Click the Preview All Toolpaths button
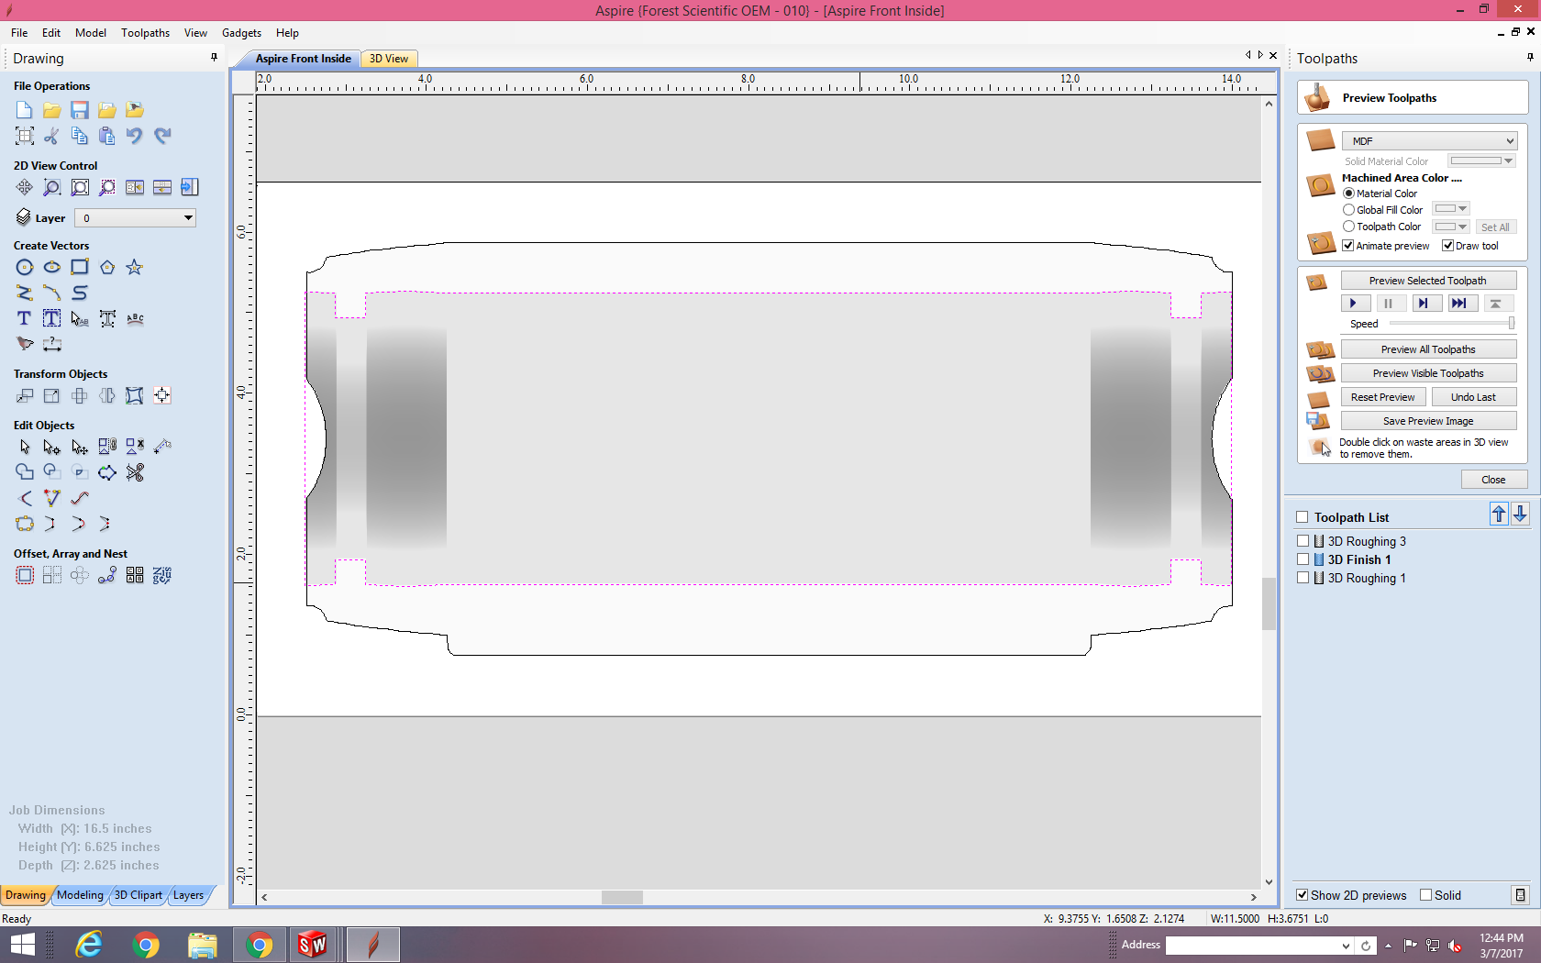Screen dimensions: 1541x963 pos(1427,349)
